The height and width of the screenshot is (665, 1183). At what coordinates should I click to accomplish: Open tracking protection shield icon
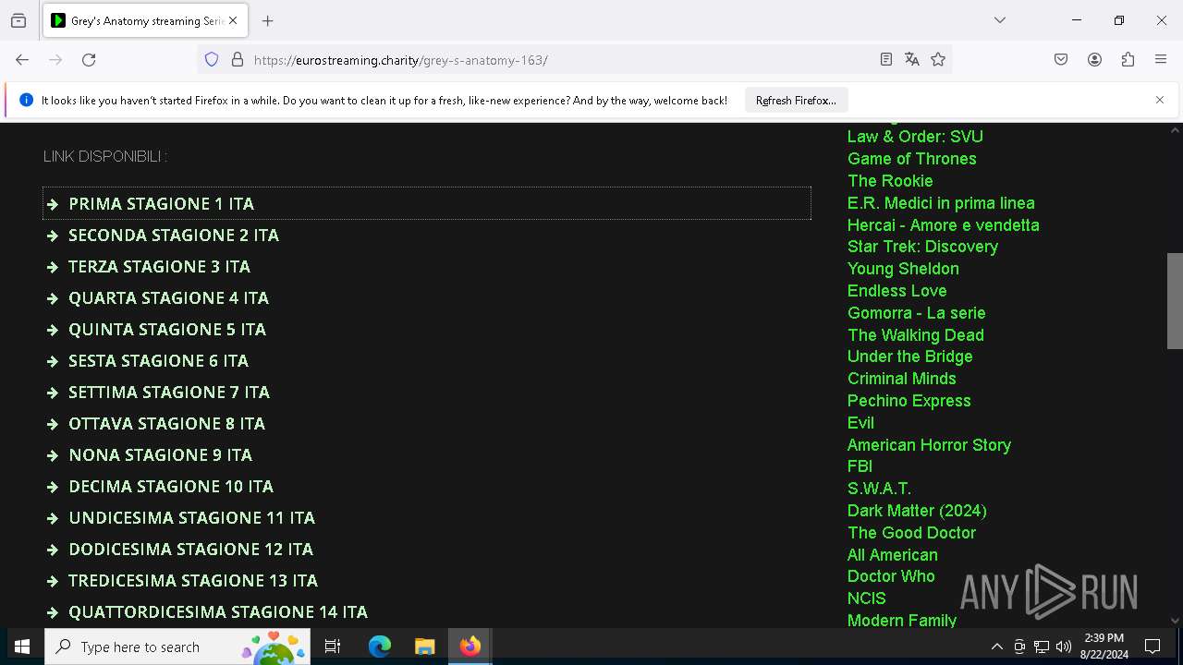point(212,60)
